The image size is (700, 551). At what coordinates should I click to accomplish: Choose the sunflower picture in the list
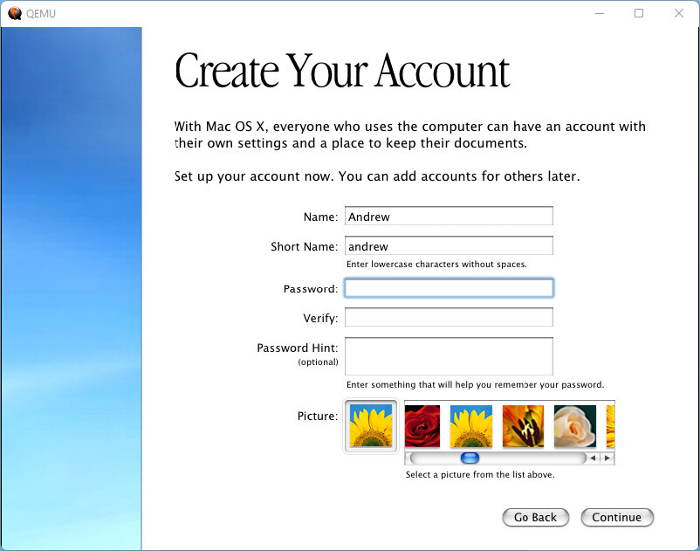pyautogui.click(x=471, y=426)
